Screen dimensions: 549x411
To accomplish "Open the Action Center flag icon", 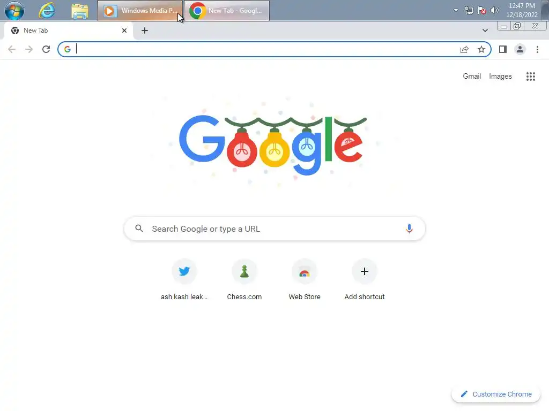I will click(482, 11).
